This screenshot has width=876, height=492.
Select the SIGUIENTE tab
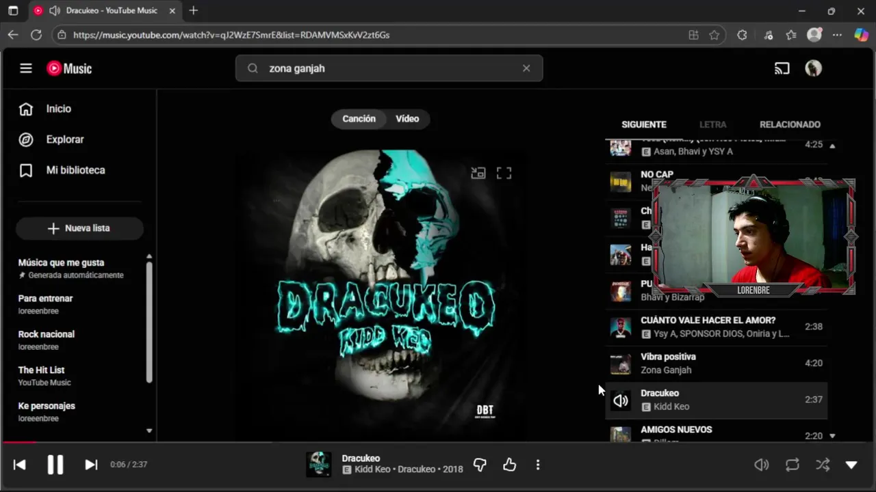[x=644, y=124]
